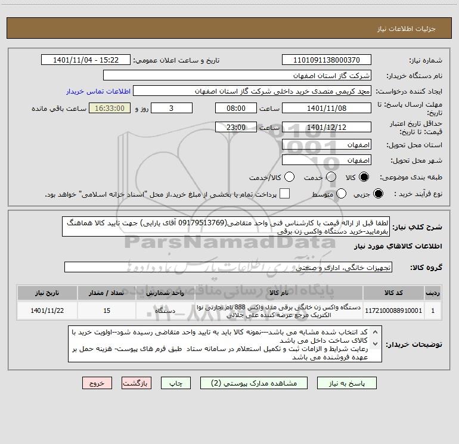The height and width of the screenshot is (444, 459).
Task: Click the validity time field 23:00
Action: [x=236, y=127]
